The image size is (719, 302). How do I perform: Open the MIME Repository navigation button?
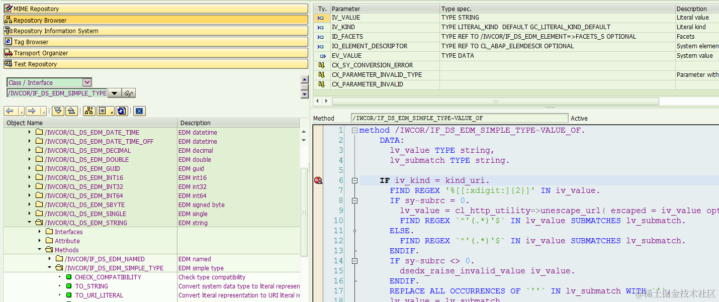pyautogui.click(x=155, y=9)
